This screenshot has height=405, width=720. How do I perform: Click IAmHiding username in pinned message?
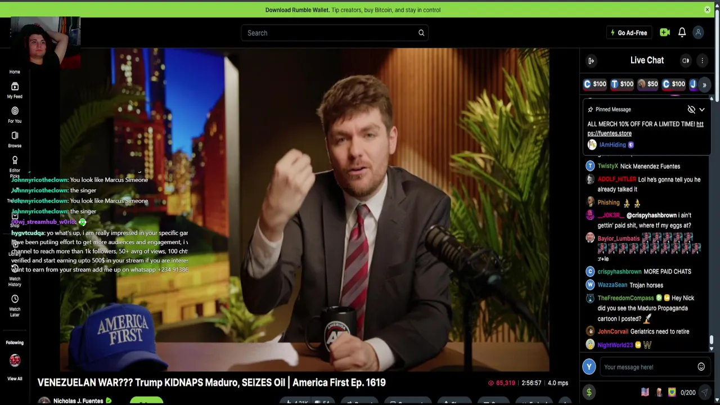pyautogui.click(x=613, y=145)
